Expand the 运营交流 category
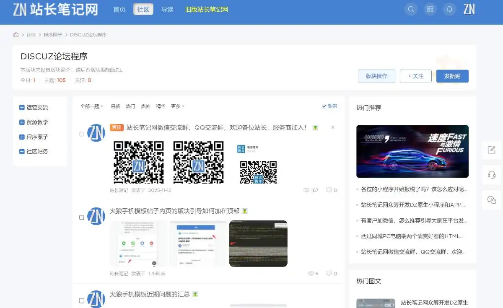This screenshot has width=503, height=308. point(22,108)
